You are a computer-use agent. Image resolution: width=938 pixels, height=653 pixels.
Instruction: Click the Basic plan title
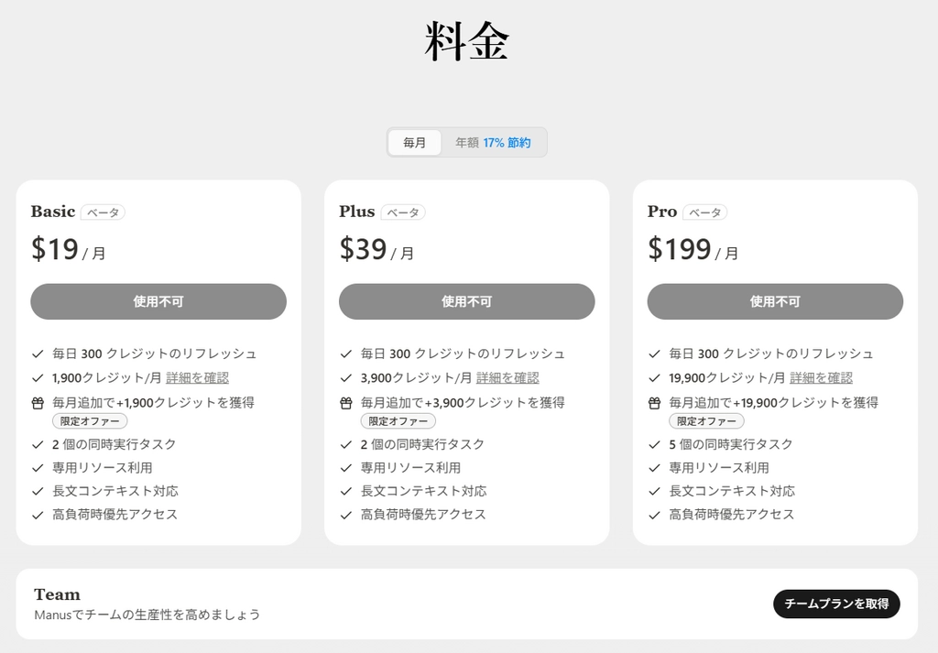pos(53,212)
